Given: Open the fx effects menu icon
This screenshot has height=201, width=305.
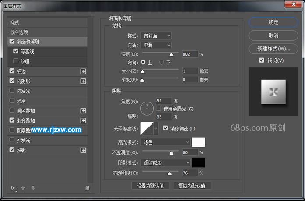Looking at the screenshot, I should tap(13, 188).
